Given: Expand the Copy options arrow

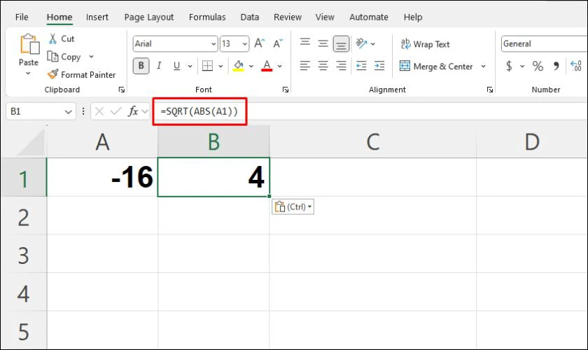Looking at the screenshot, I should click(91, 57).
